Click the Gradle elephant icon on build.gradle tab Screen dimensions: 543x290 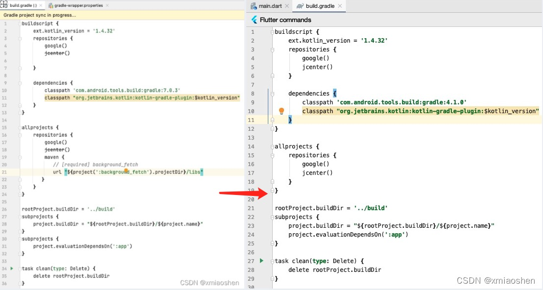(x=299, y=6)
